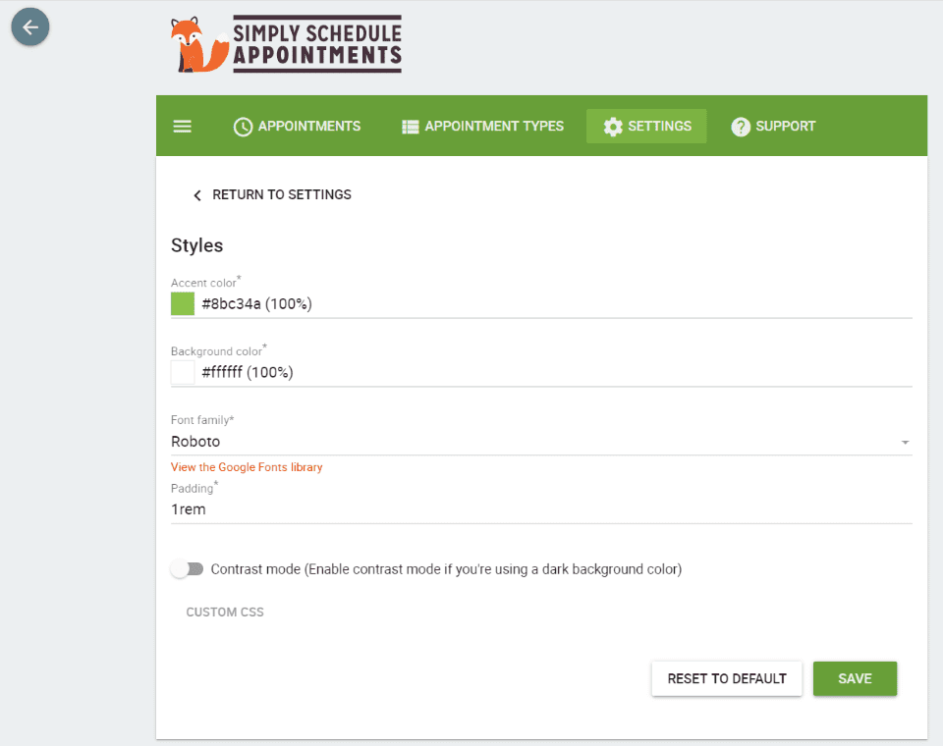Image resolution: width=943 pixels, height=746 pixels.
Task: Click the question mark icon beside SUPPORT
Action: tap(740, 126)
